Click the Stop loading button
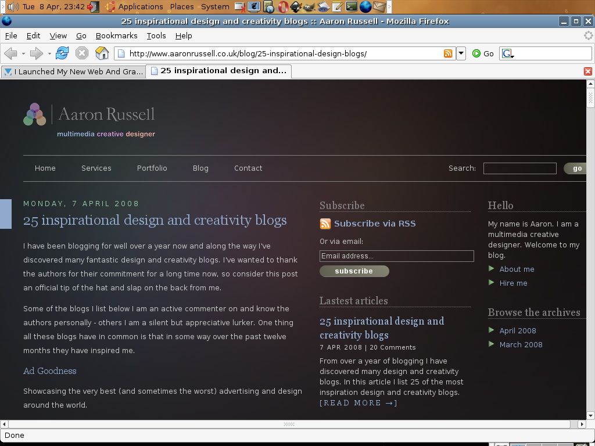 (81, 53)
